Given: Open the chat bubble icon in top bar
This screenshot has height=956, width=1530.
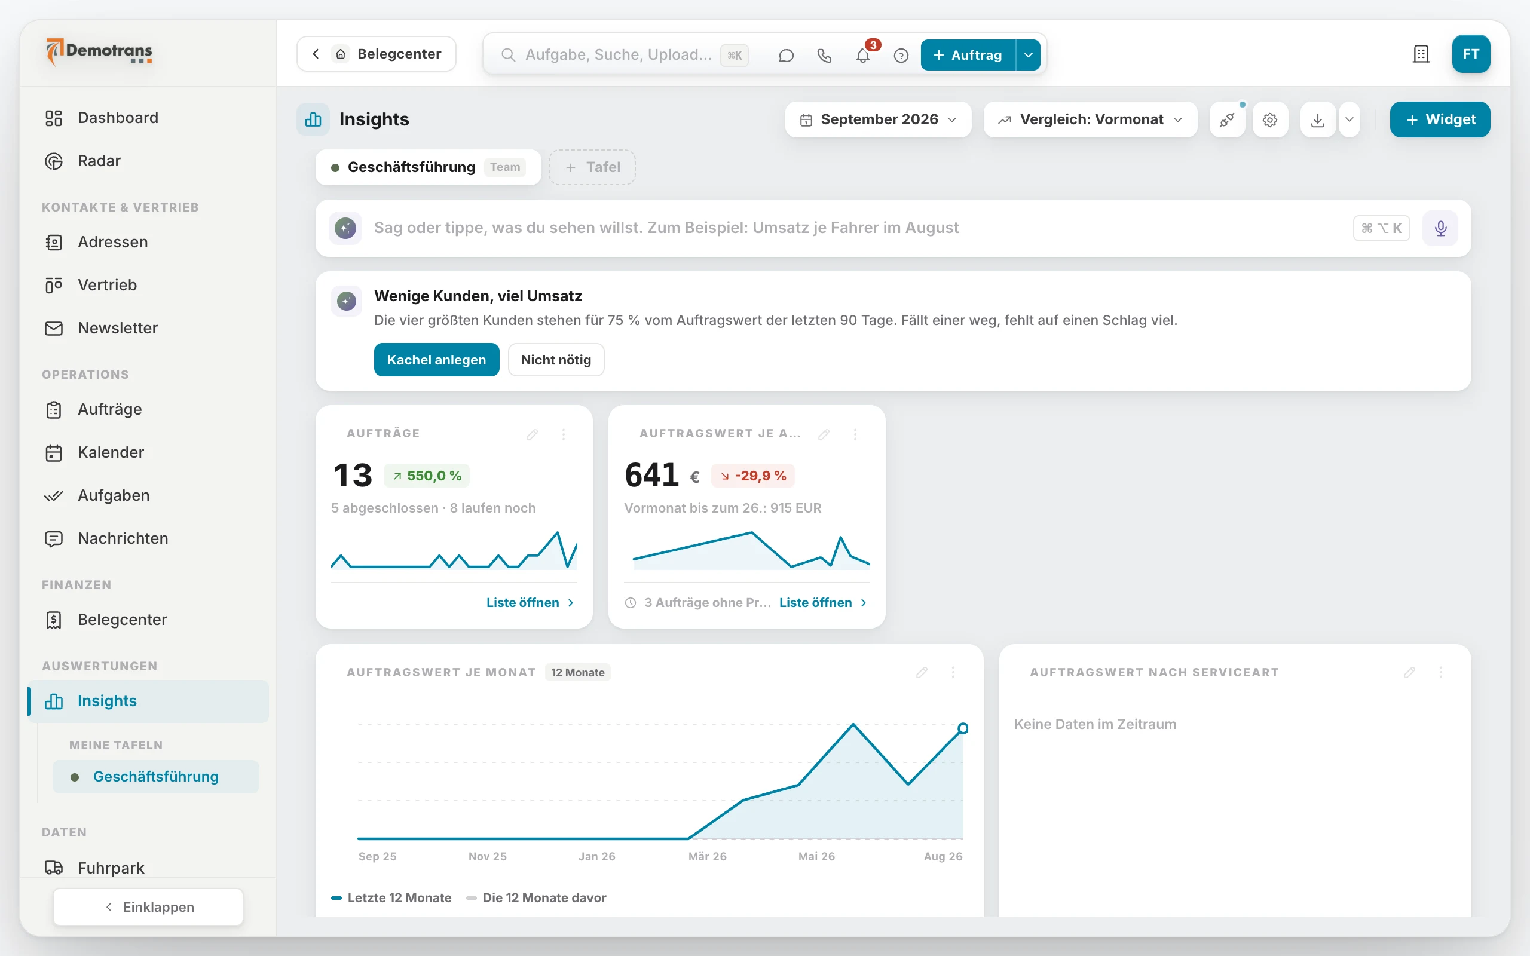Looking at the screenshot, I should [786, 55].
